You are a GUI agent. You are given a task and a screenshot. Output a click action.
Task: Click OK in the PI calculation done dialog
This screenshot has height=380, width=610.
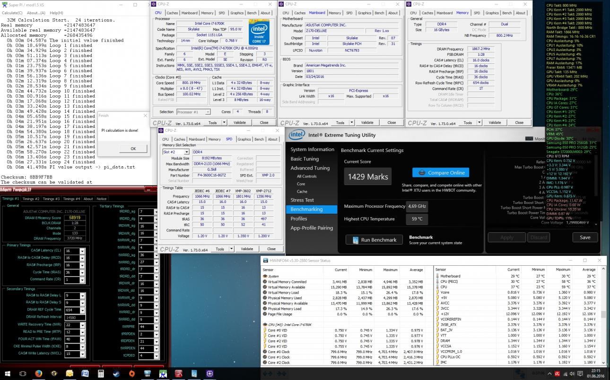pyautogui.click(x=133, y=148)
